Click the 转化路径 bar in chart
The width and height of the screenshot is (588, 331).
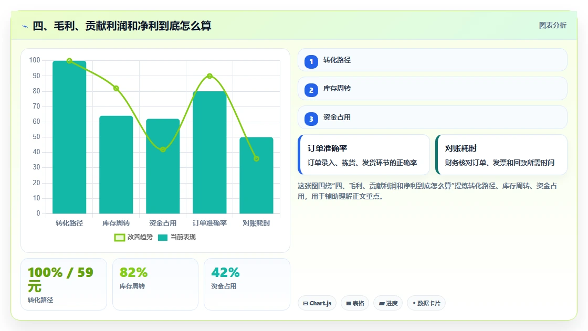coord(69,137)
